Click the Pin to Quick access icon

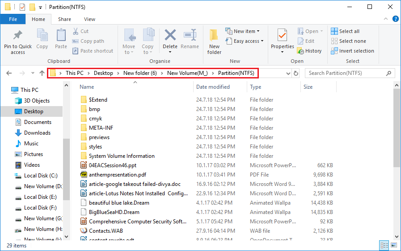18,35
